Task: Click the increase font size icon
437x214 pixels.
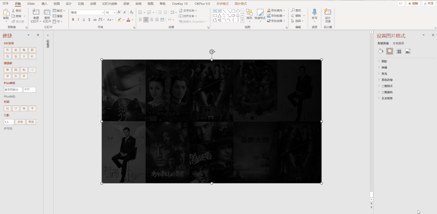Action: click(x=119, y=12)
